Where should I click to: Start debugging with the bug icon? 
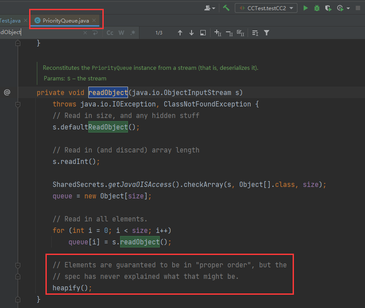tap(317, 8)
